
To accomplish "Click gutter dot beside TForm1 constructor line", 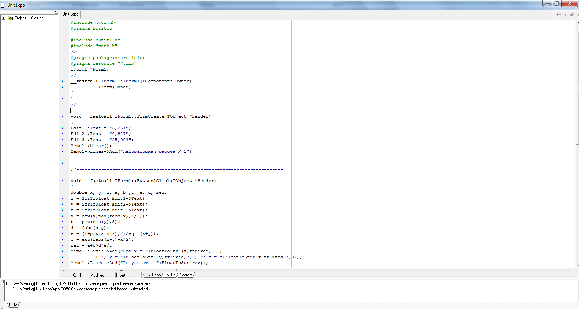I will 63,81.
